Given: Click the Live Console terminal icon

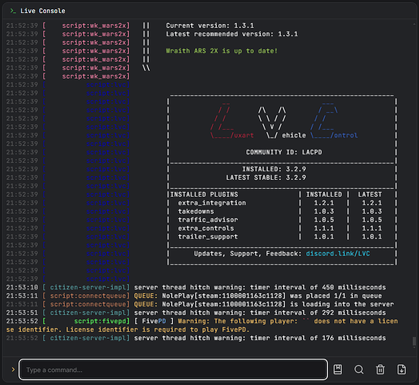Looking at the screenshot, I should point(13,11).
